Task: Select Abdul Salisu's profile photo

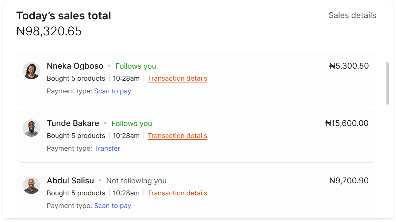Action: pyautogui.click(x=31, y=185)
